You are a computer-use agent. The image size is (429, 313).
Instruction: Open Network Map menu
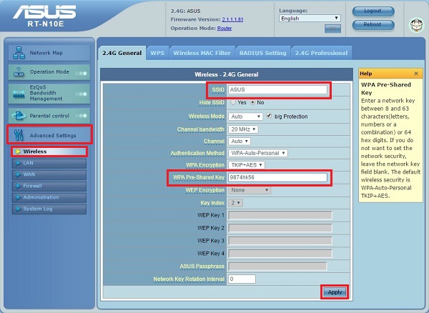coord(49,53)
